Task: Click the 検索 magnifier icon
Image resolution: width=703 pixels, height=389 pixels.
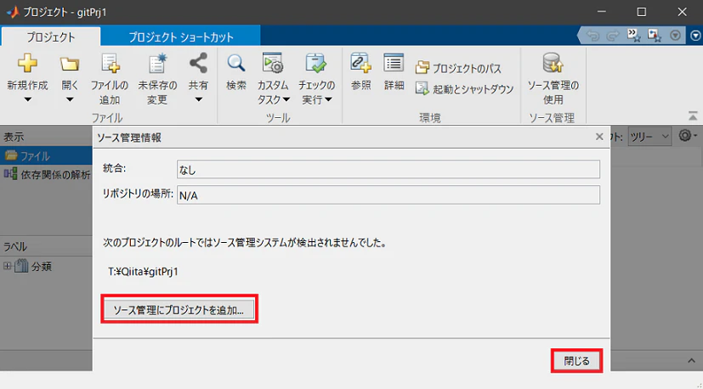Action: 236,63
